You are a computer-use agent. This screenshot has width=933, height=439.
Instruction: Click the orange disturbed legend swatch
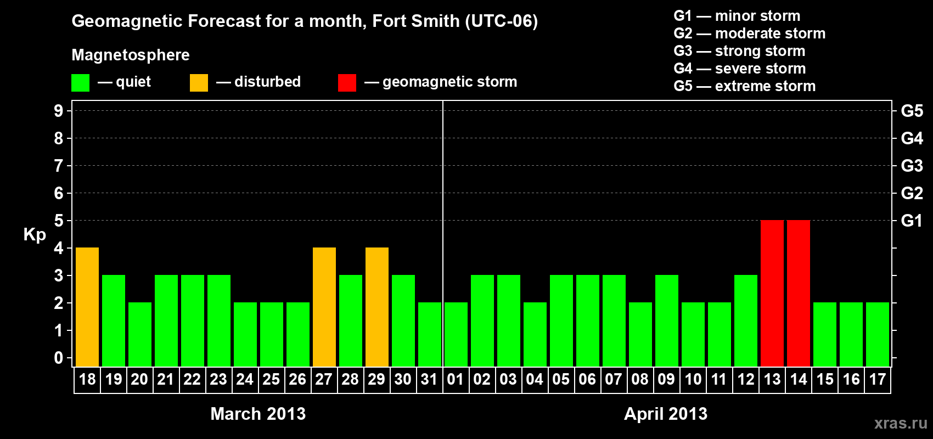pyautogui.click(x=199, y=83)
